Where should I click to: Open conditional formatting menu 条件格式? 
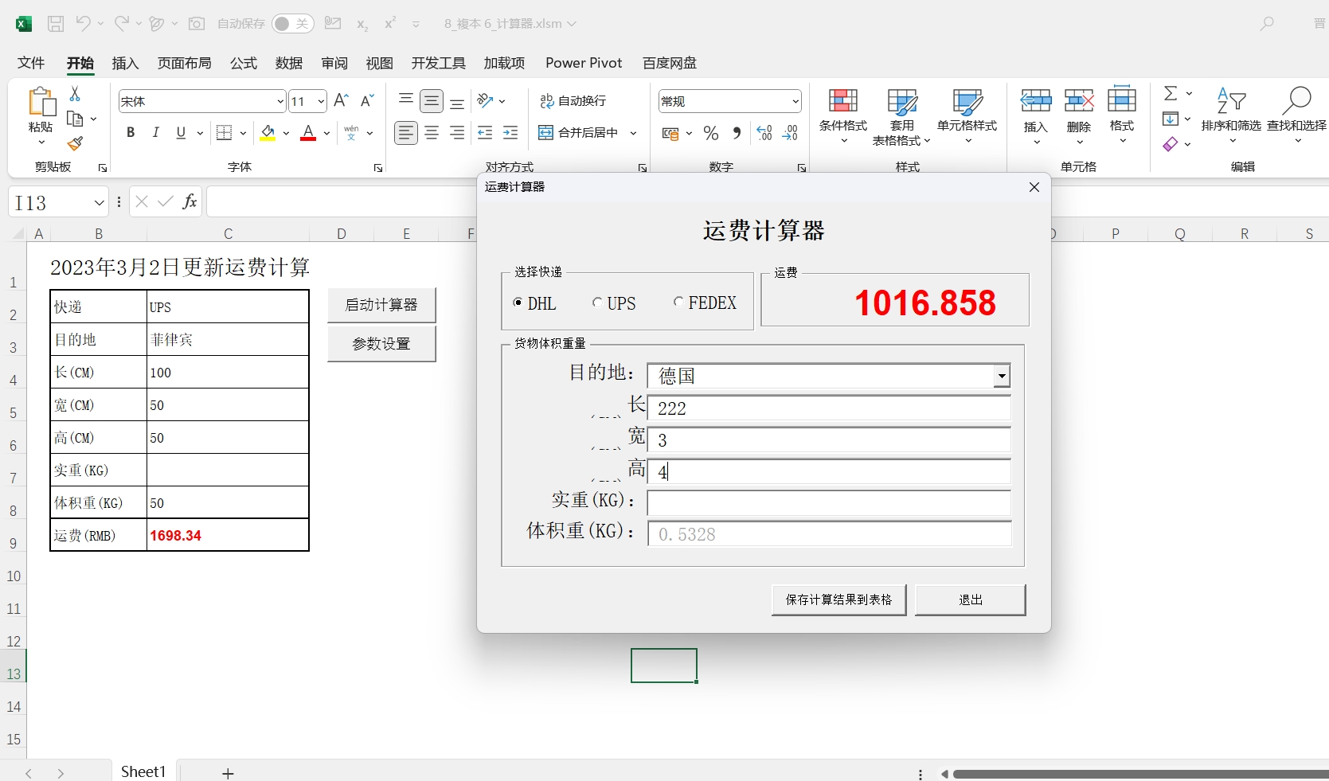tap(842, 116)
